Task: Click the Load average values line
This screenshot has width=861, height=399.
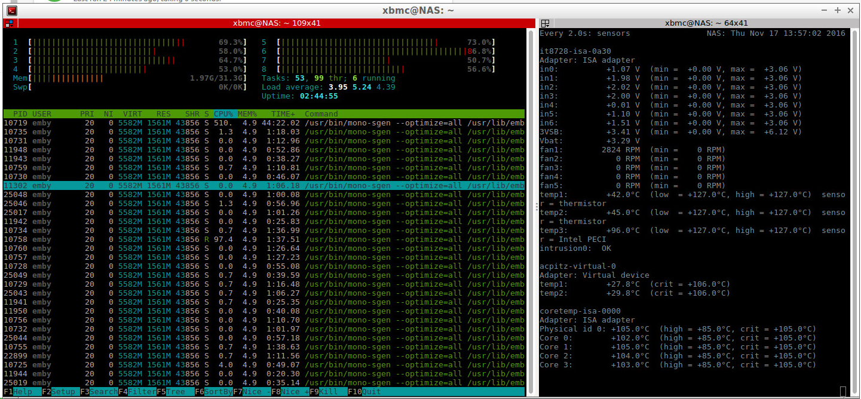Action: [329, 87]
